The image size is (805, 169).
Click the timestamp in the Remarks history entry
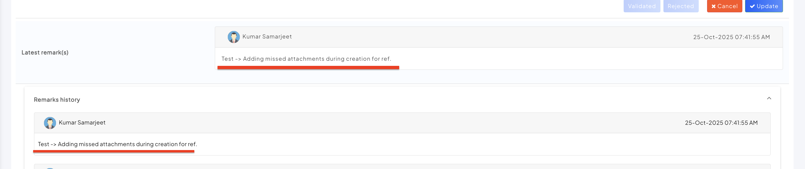click(721, 123)
